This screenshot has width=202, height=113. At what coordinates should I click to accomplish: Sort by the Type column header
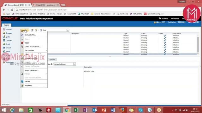tap(125, 34)
